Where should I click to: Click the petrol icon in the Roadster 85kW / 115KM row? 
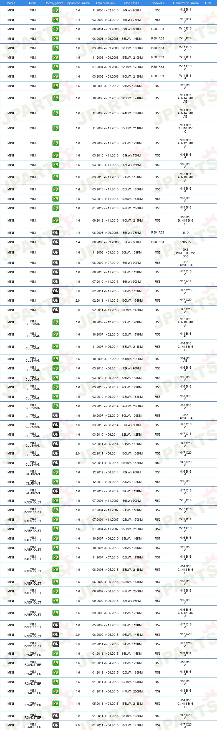tap(56, 654)
